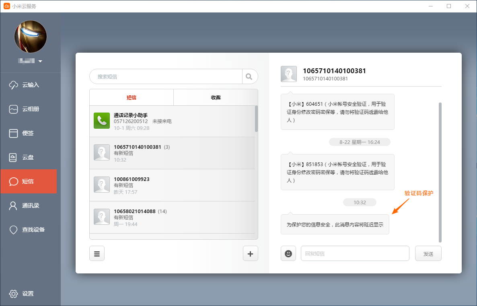The image size is (477, 306).
Task: Click message containing code 604651
Action: 337,112
